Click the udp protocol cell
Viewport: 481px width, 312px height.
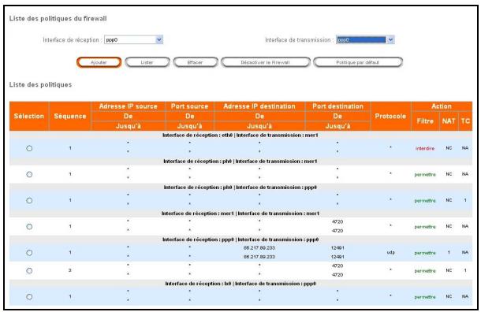click(390, 253)
